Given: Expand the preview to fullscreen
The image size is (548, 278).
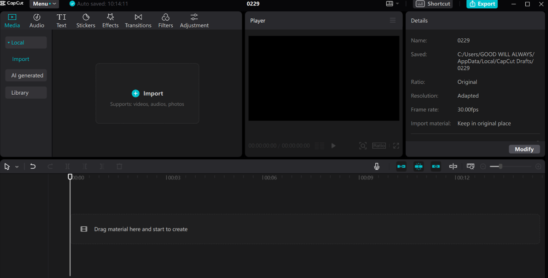Looking at the screenshot, I should click(396, 146).
